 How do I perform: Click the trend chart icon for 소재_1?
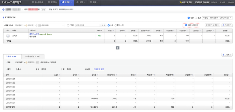(x=8, y=36)
